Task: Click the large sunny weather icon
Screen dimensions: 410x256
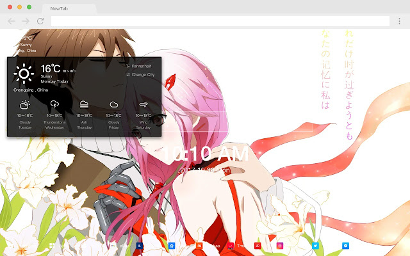Action: coord(24,74)
